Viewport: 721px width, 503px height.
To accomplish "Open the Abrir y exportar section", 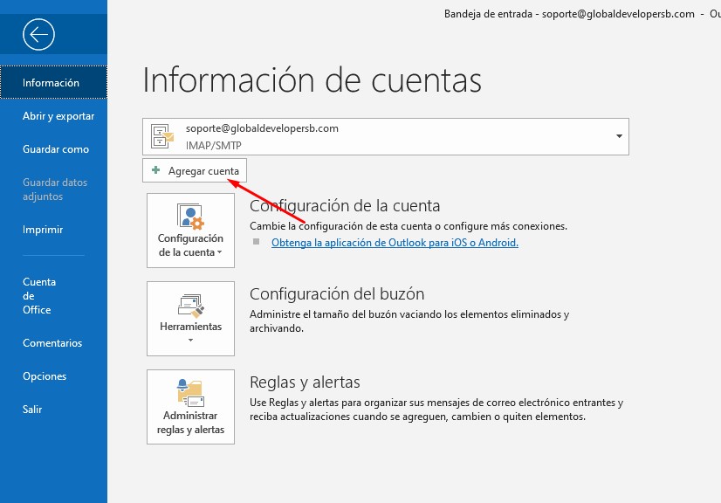I will point(58,116).
